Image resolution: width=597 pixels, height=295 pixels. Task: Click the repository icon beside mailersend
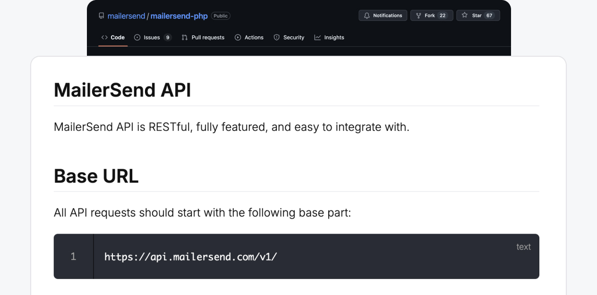[x=101, y=16]
